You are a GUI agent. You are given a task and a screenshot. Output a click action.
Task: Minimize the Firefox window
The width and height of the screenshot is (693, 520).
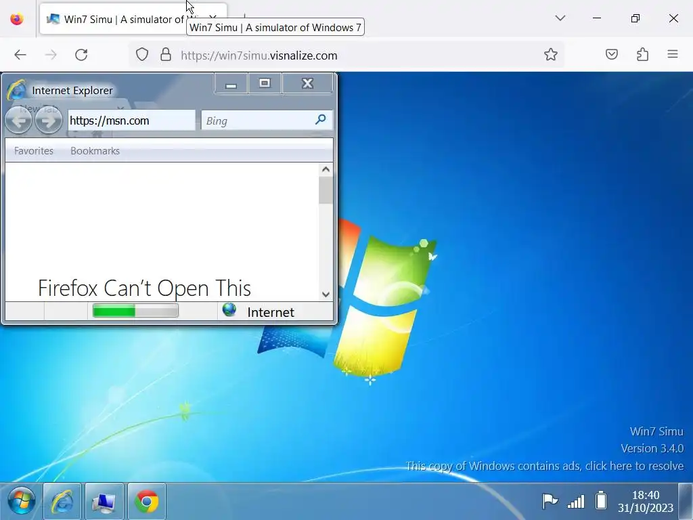[597, 18]
